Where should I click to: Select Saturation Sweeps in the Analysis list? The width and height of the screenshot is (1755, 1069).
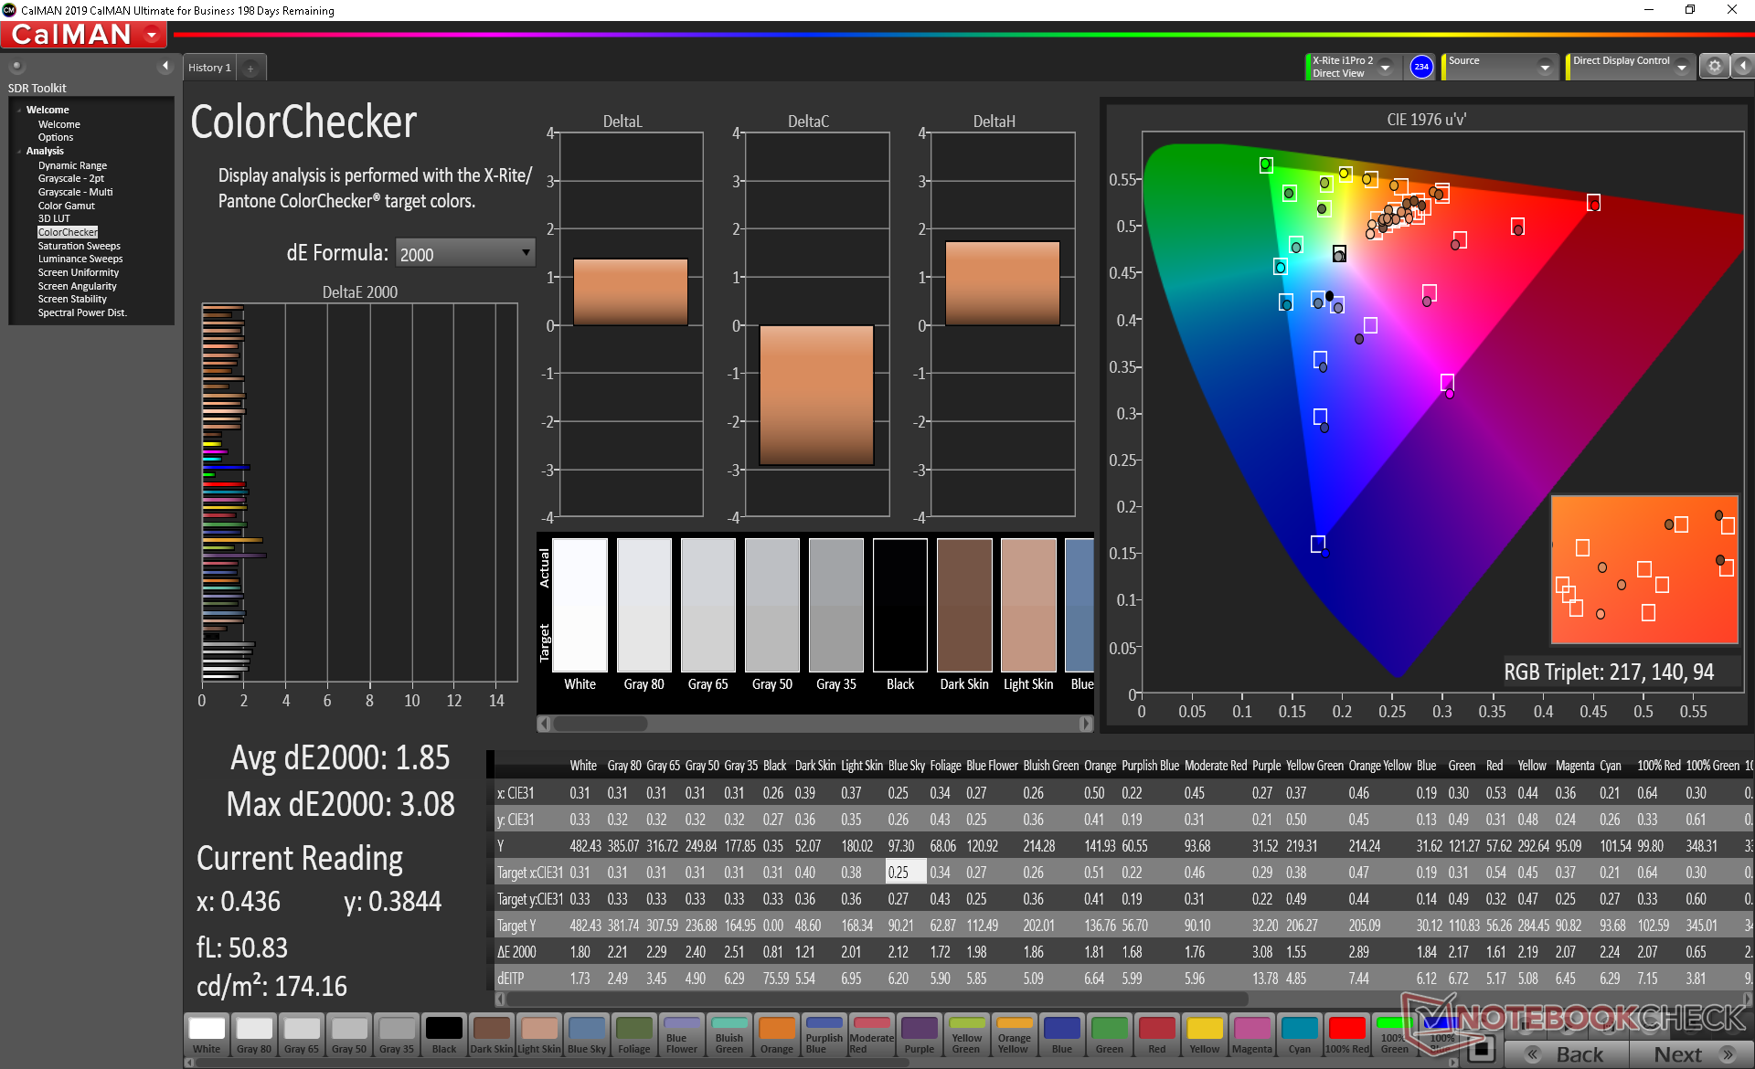tap(79, 246)
